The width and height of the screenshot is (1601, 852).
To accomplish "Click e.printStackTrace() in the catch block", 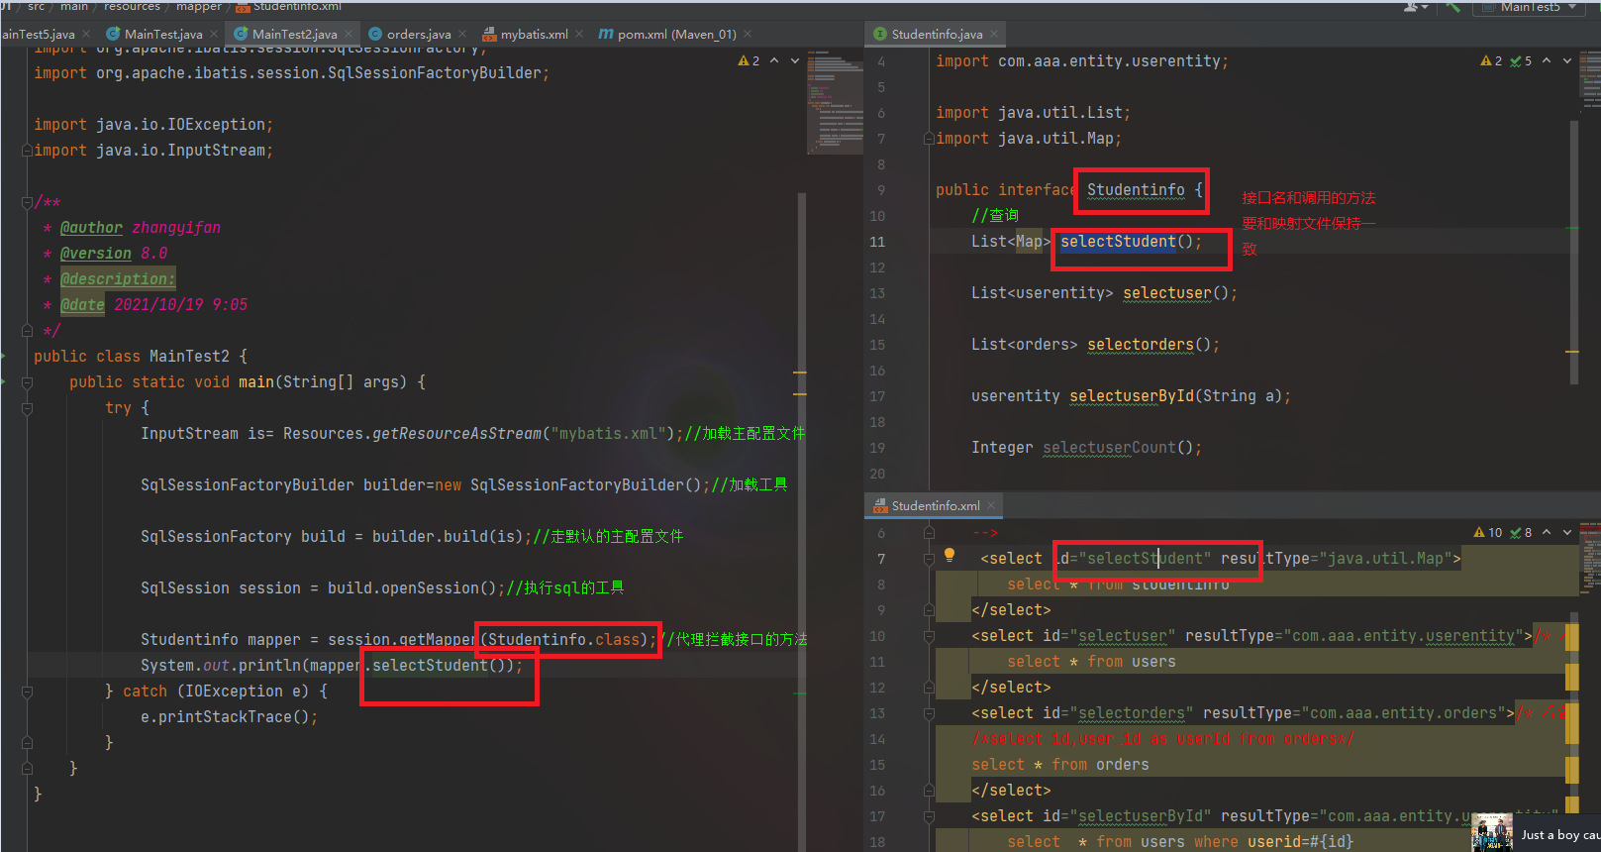I will (230, 717).
